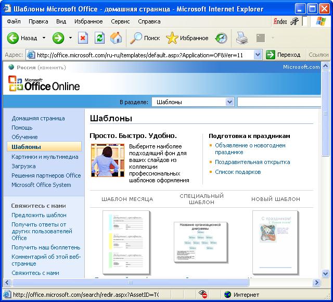The image size is (333, 302).
Task: Refresh the page with the green arrows icon
Action: tap(99, 38)
